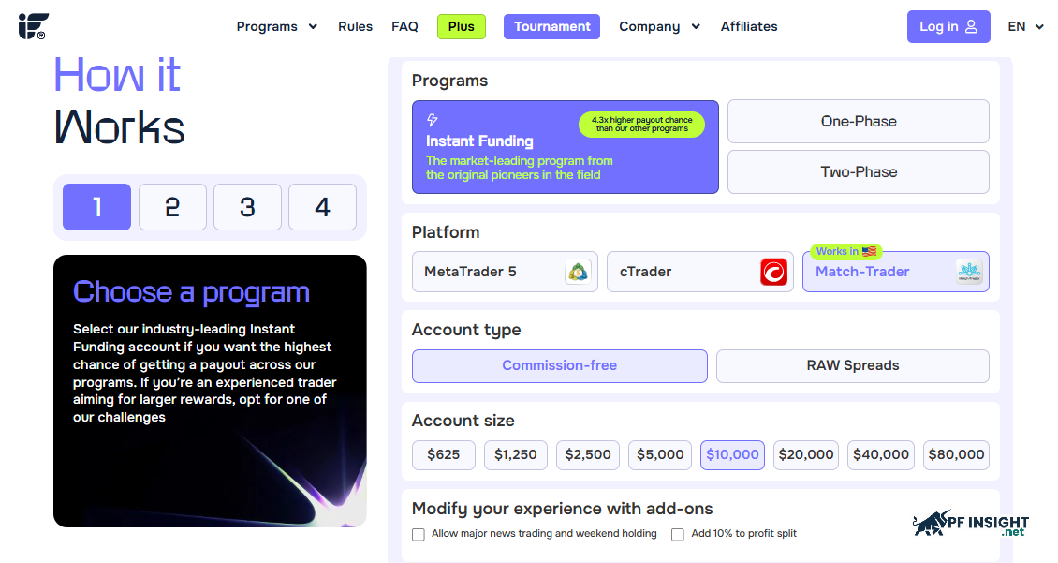Enable major news trading and weekend holding
Image resolution: width=1058 pixels, height=563 pixels.
[419, 535]
